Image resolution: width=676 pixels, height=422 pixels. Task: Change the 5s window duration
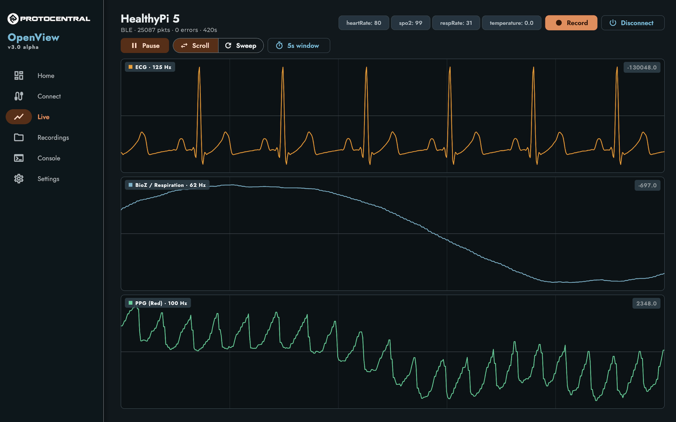[299, 46]
